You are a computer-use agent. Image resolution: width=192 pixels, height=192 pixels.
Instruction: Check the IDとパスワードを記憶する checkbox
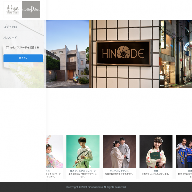tap(8, 48)
